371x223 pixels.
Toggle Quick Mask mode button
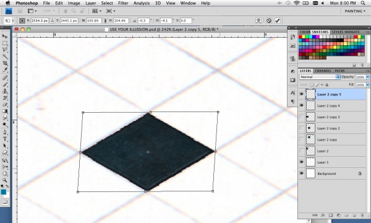(5, 202)
